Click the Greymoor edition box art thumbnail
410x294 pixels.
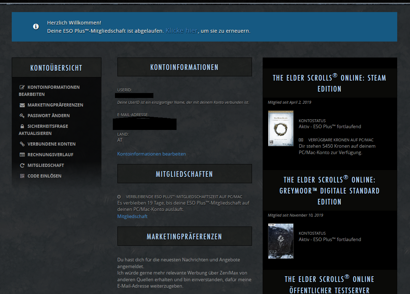[281, 241]
